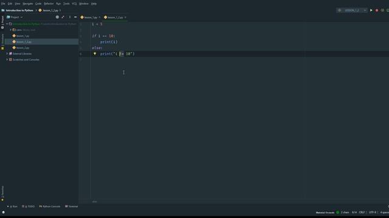The image size is (389, 218).
Task: Open the Help menu
Action: point(94,4)
